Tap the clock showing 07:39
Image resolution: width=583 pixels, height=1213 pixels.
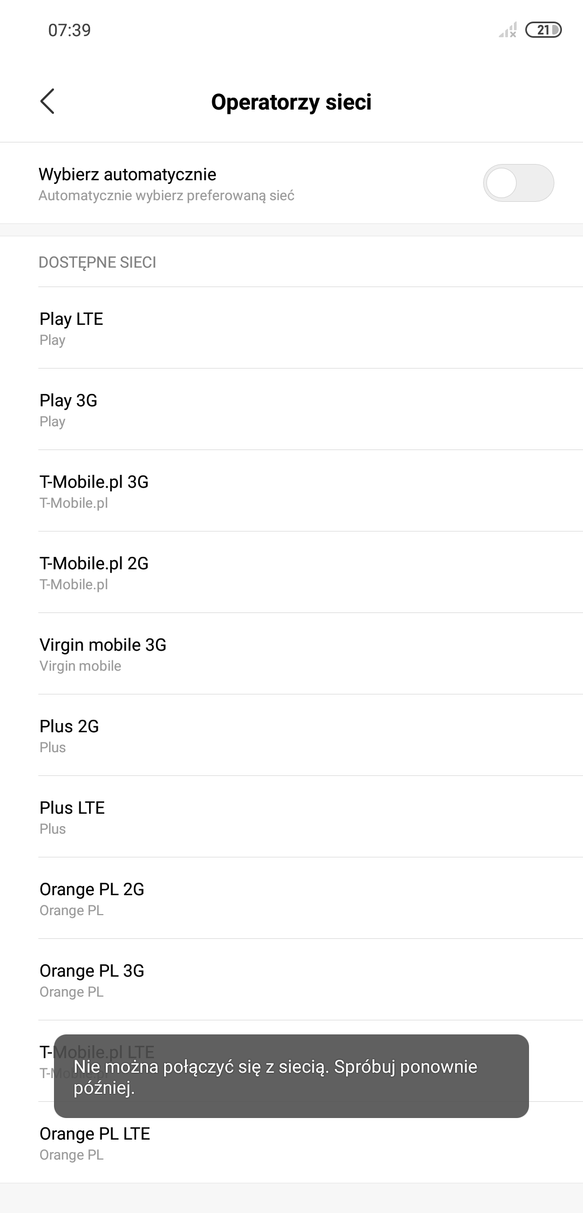tap(69, 30)
